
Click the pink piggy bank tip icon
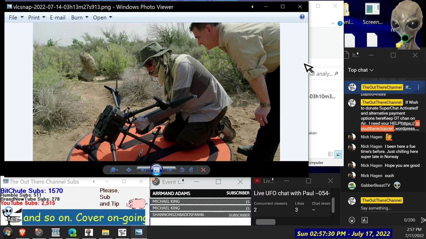coord(137,203)
